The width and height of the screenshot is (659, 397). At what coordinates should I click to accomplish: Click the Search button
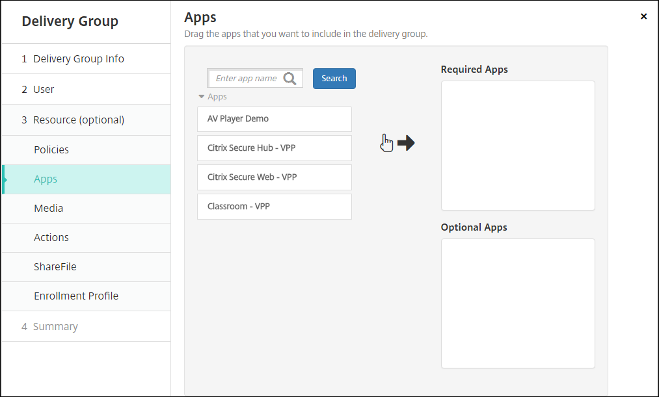click(334, 79)
